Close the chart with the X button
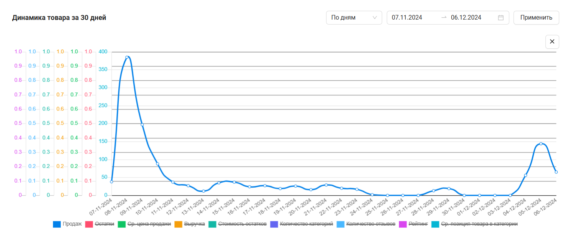Image resolution: width=565 pixels, height=236 pixels. point(552,41)
